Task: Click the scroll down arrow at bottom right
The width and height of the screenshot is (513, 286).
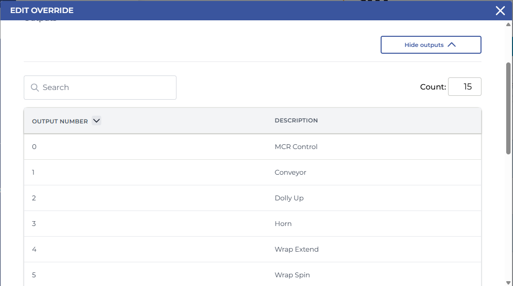Action: coord(508,282)
